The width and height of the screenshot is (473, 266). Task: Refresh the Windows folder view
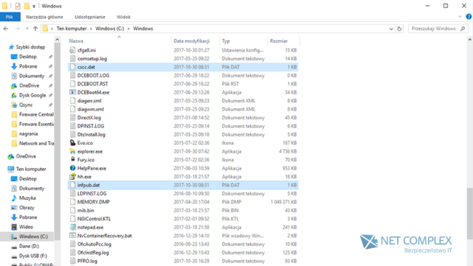[399, 29]
